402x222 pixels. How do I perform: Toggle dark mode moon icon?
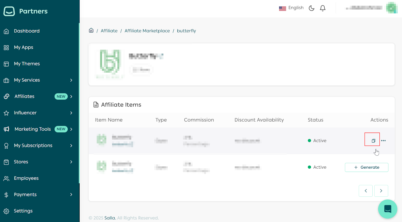(312, 8)
